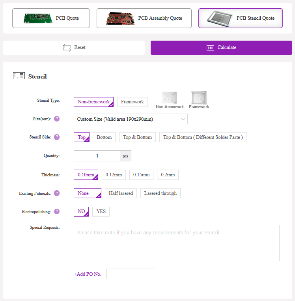Screen dimensions: 295x301
Task: Choose Bottom stencil side
Action: (x=104, y=137)
